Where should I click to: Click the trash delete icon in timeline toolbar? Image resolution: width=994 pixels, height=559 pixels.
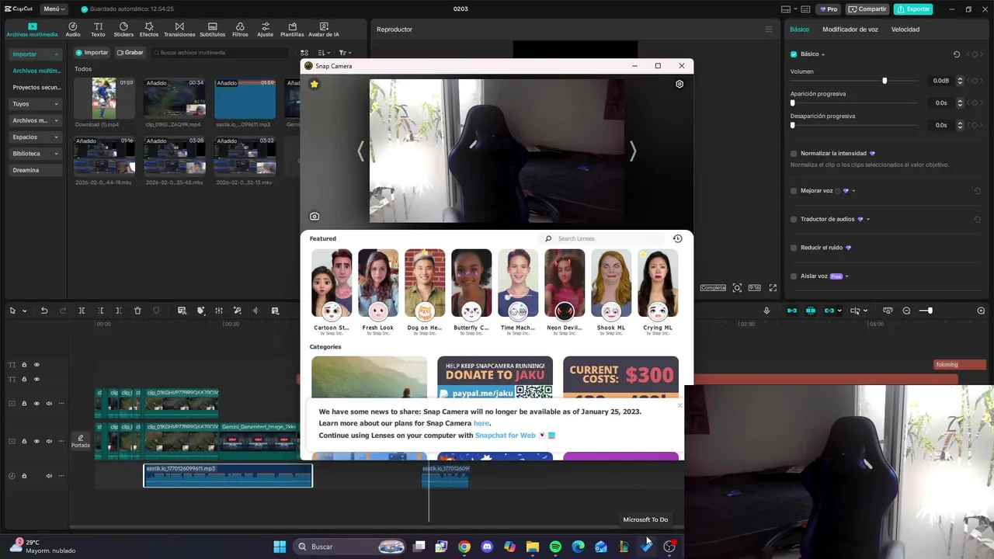(137, 311)
